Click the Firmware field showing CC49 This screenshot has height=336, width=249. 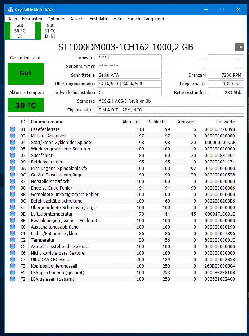(129, 58)
